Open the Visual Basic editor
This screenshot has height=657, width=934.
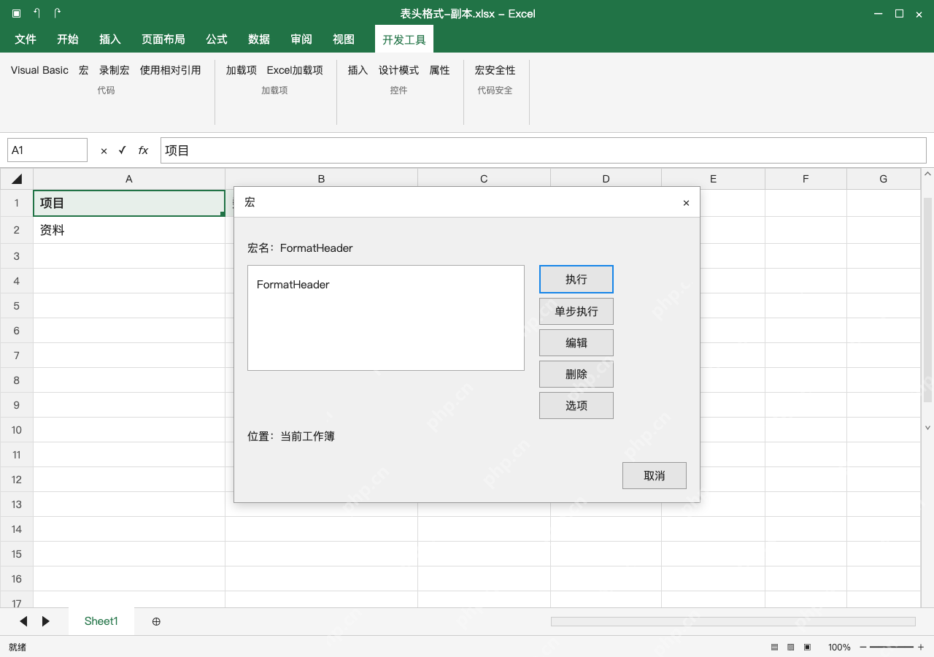39,70
